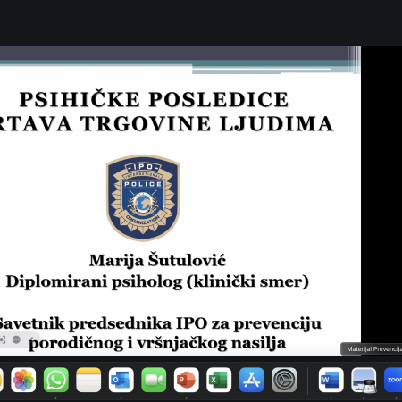Click the title line 'TRGOVINE LJUDIMA'
This screenshot has height=402, width=402.
pyautogui.click(x=207, y=123)
